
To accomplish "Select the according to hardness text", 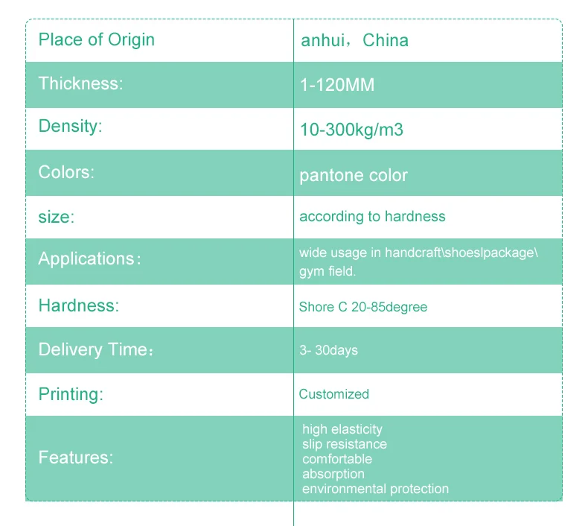I will click(x=372, y=217).
